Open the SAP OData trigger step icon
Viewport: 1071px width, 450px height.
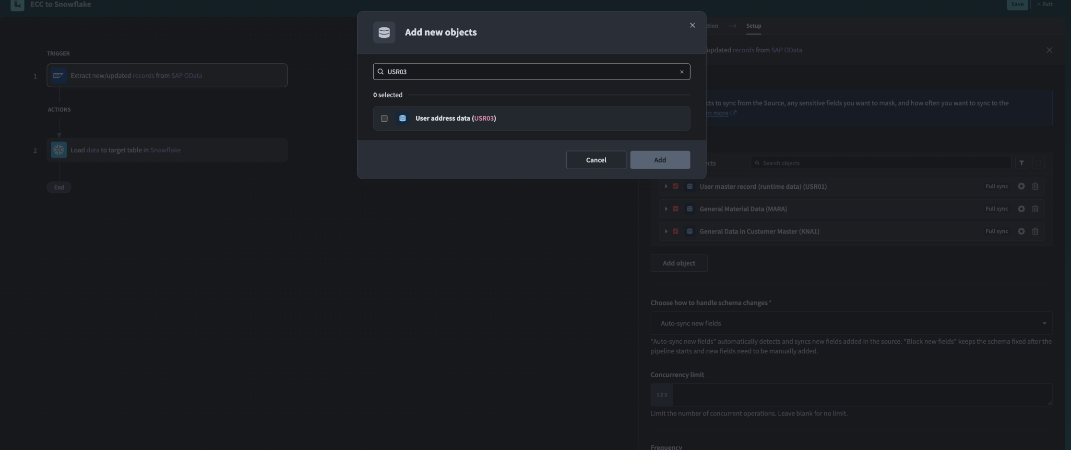59,75
